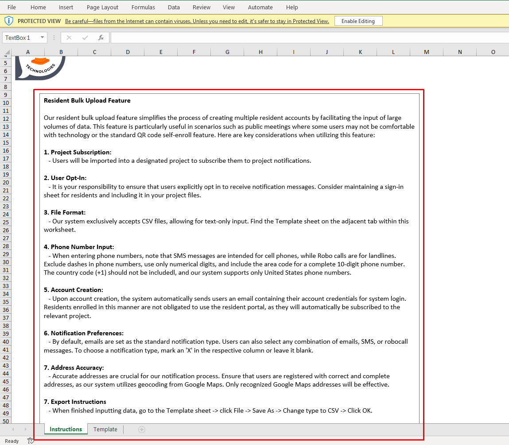
Task: Switch to the Template sheet tab
Action: pyautogui.click(x=105, y=429)
